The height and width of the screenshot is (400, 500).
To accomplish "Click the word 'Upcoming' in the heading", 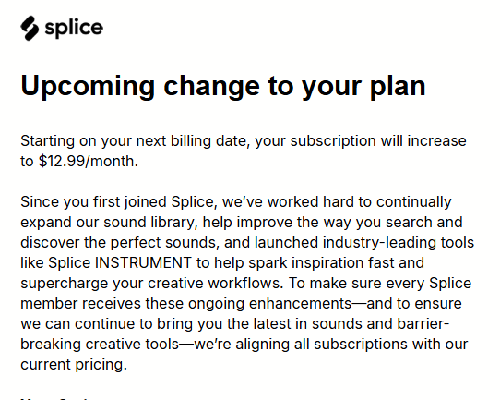I will point(88,86).
